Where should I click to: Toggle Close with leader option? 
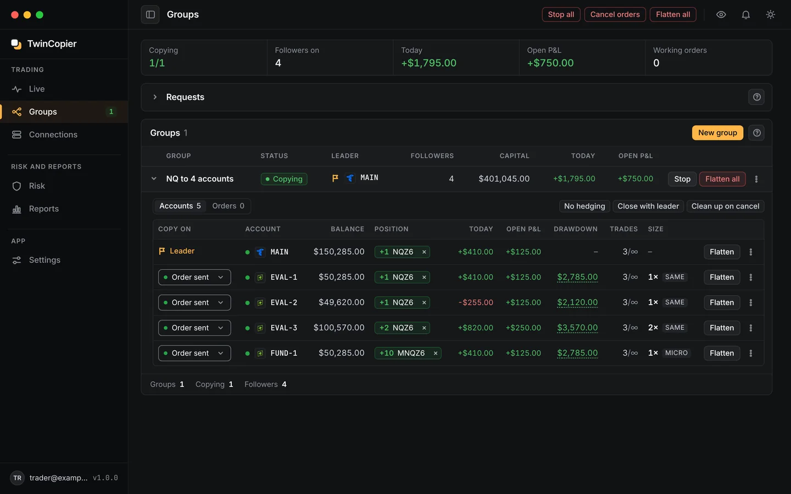pyautogui.click(x=648, y=206)
